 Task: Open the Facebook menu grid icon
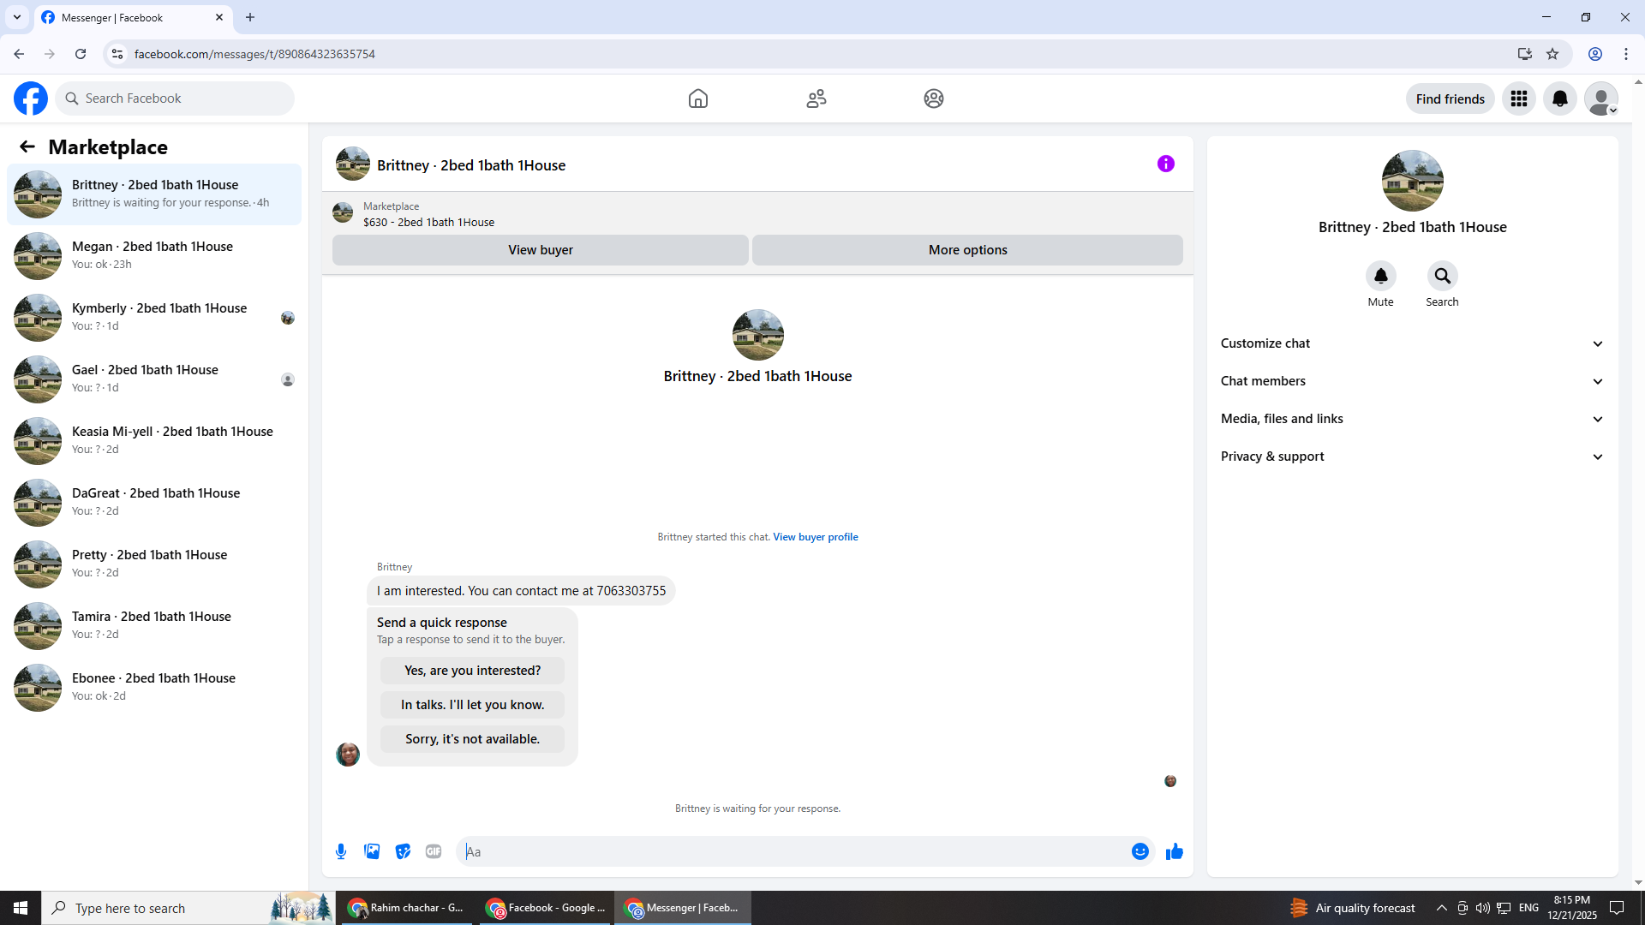1519,98
